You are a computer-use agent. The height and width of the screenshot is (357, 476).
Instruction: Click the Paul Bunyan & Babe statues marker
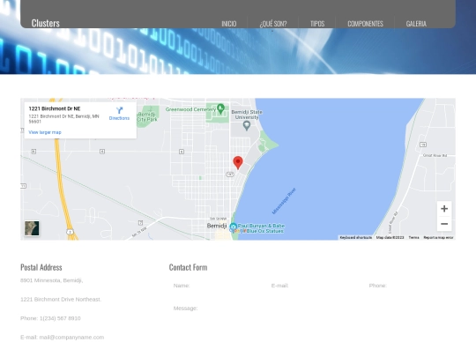tap(233, 227)
